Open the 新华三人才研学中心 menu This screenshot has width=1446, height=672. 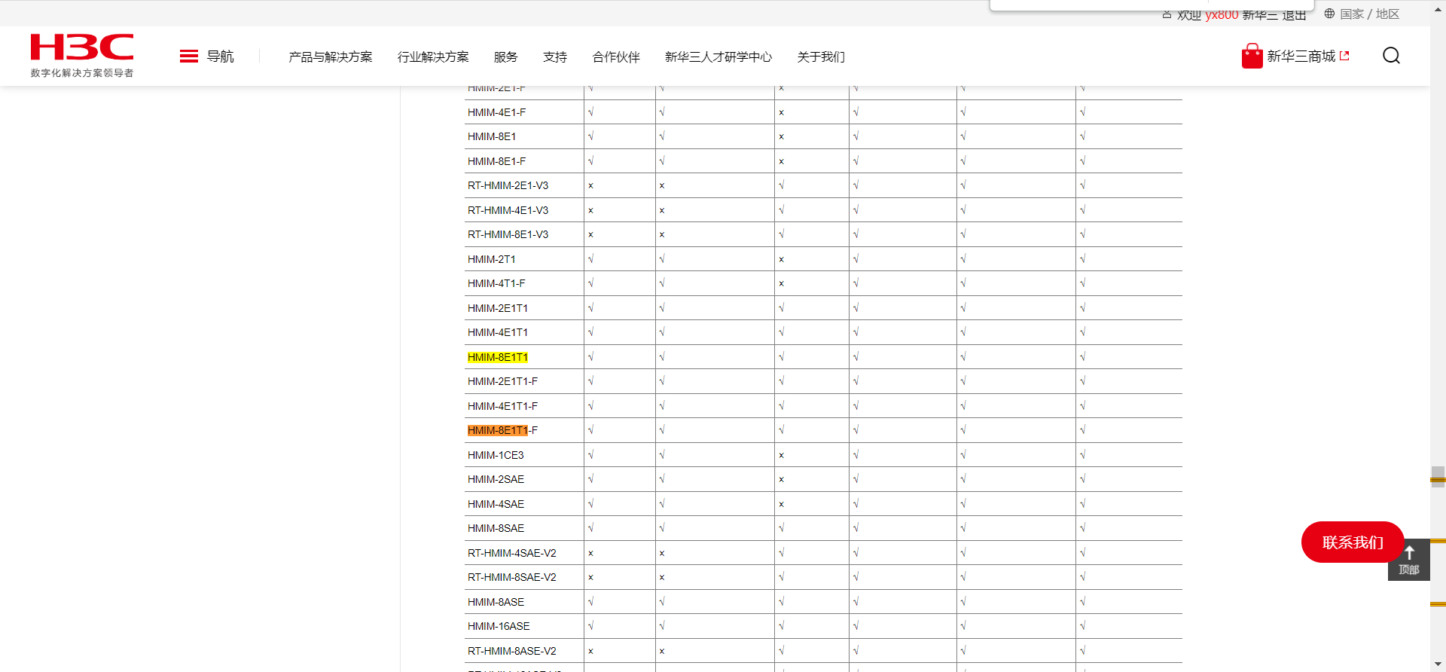[x=718, y=57]
